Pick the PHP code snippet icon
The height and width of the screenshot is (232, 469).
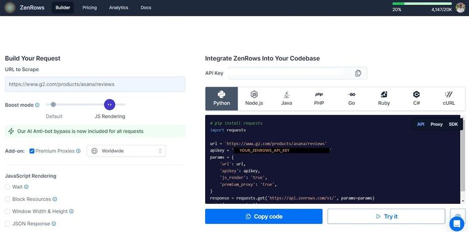click(319, 95)
